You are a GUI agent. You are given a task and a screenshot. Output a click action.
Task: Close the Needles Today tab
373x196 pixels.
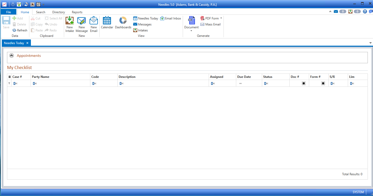tap(27, 43)
